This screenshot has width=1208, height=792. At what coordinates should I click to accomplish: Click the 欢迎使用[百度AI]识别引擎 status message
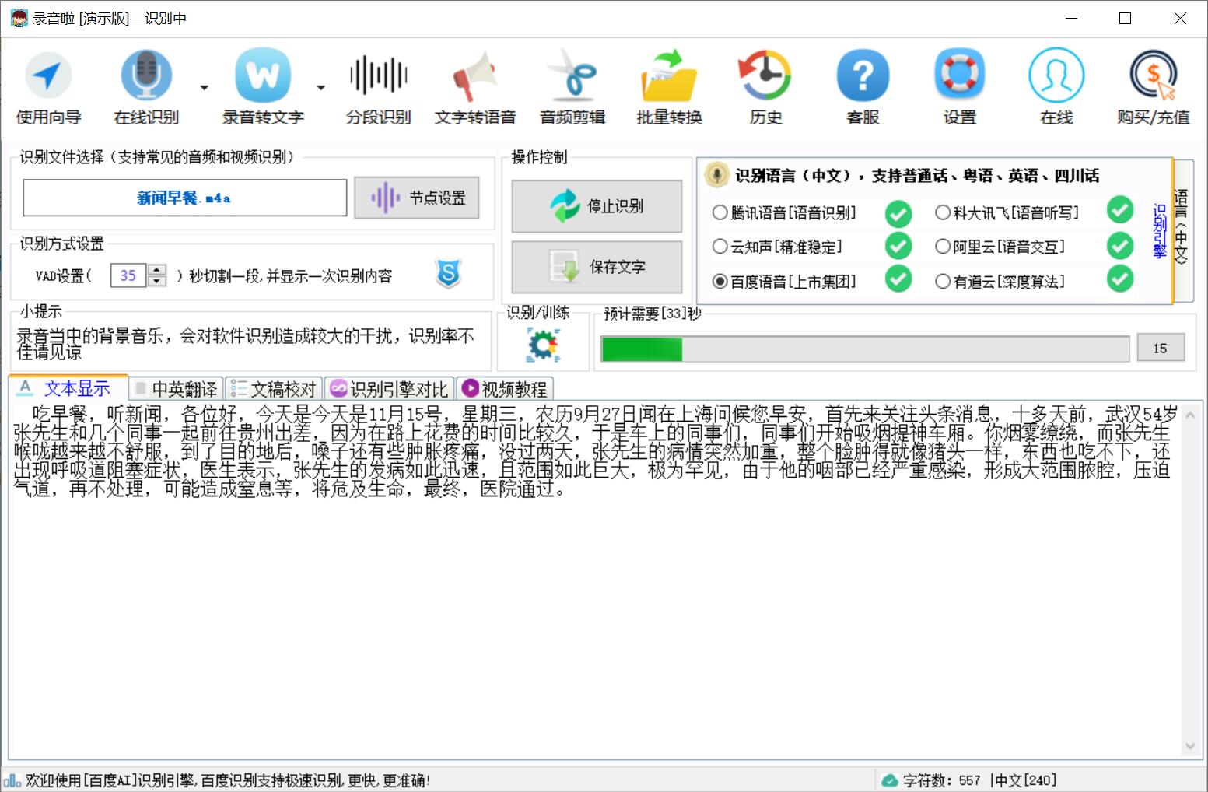click(x=228, y=780)
